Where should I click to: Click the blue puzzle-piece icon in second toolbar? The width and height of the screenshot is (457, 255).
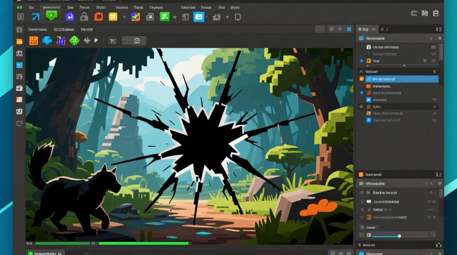(47, 41)
